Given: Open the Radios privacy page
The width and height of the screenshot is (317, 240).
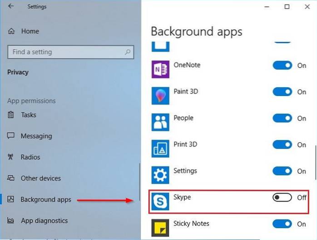Looking at the screenshot, I should (x=30, y=157).
